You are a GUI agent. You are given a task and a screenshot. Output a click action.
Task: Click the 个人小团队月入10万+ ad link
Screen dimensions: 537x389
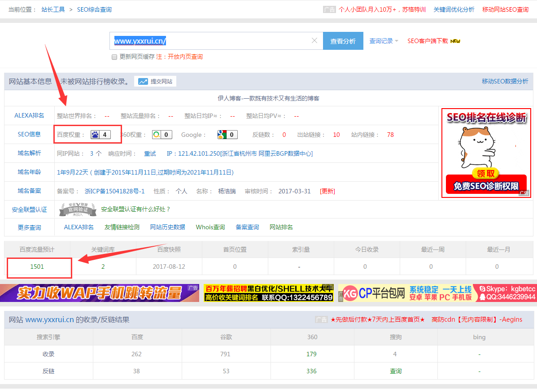tap(382, 9)
